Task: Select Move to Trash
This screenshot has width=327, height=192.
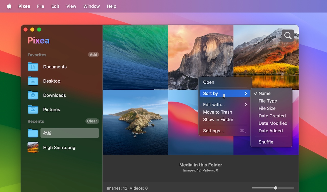Action: [225, 112]
